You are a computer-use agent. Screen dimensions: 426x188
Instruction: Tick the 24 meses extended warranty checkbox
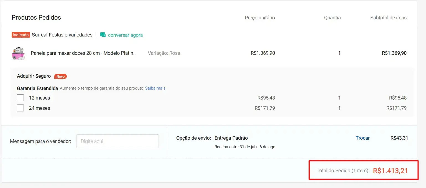click(21, 108)
